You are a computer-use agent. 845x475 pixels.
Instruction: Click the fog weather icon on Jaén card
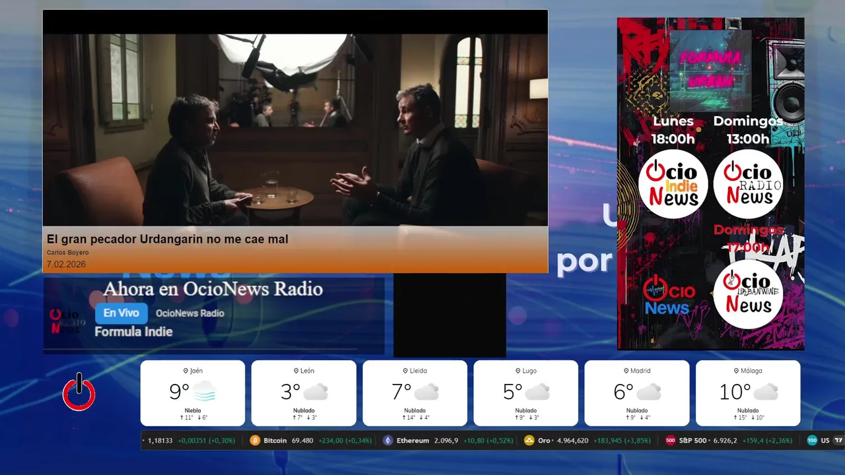point(205,391)
